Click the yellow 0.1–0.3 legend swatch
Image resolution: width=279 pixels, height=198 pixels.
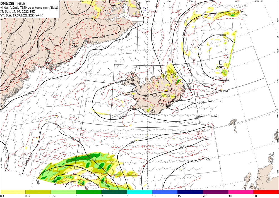tap(13, 192)
